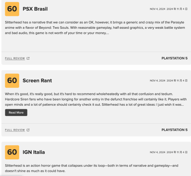191x176 pixels.
Task: Click the PlayStation 5 label in Screen Rant card
Action: pyautogui.click(x=174, y=130)
